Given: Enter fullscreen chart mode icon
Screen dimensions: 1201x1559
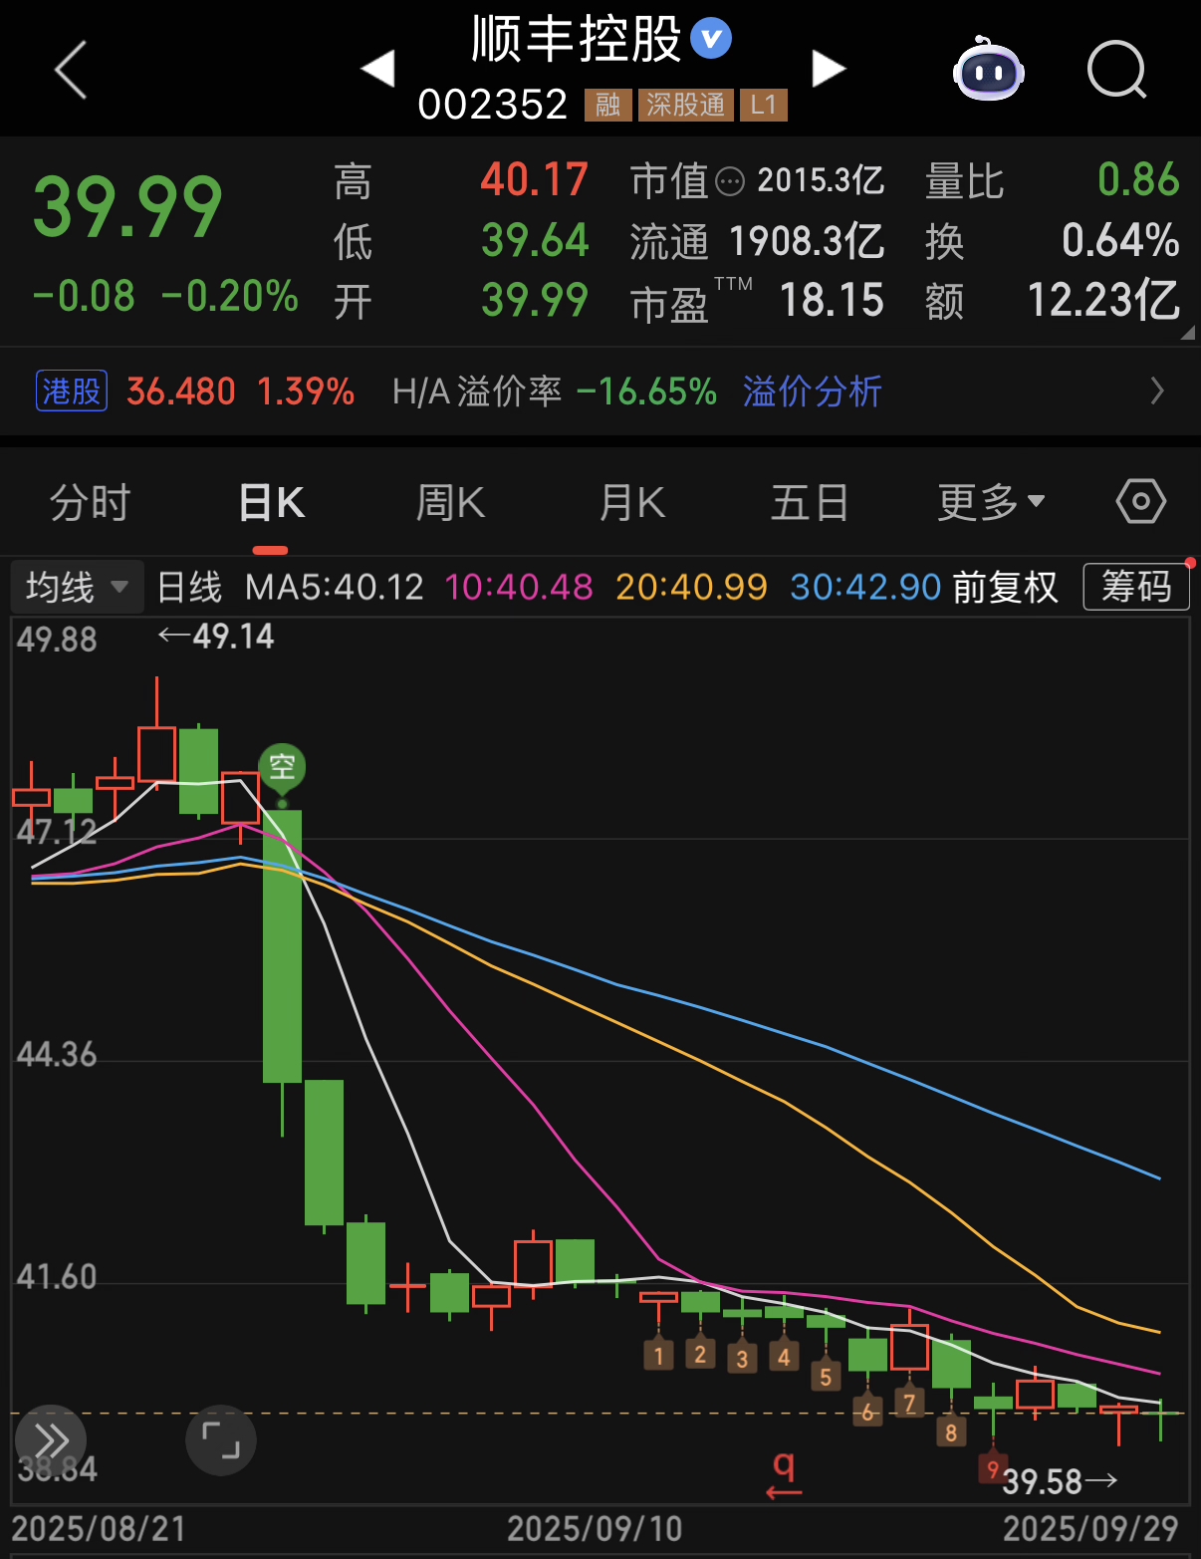Looking at the screenshot, I should [221, 1439].
